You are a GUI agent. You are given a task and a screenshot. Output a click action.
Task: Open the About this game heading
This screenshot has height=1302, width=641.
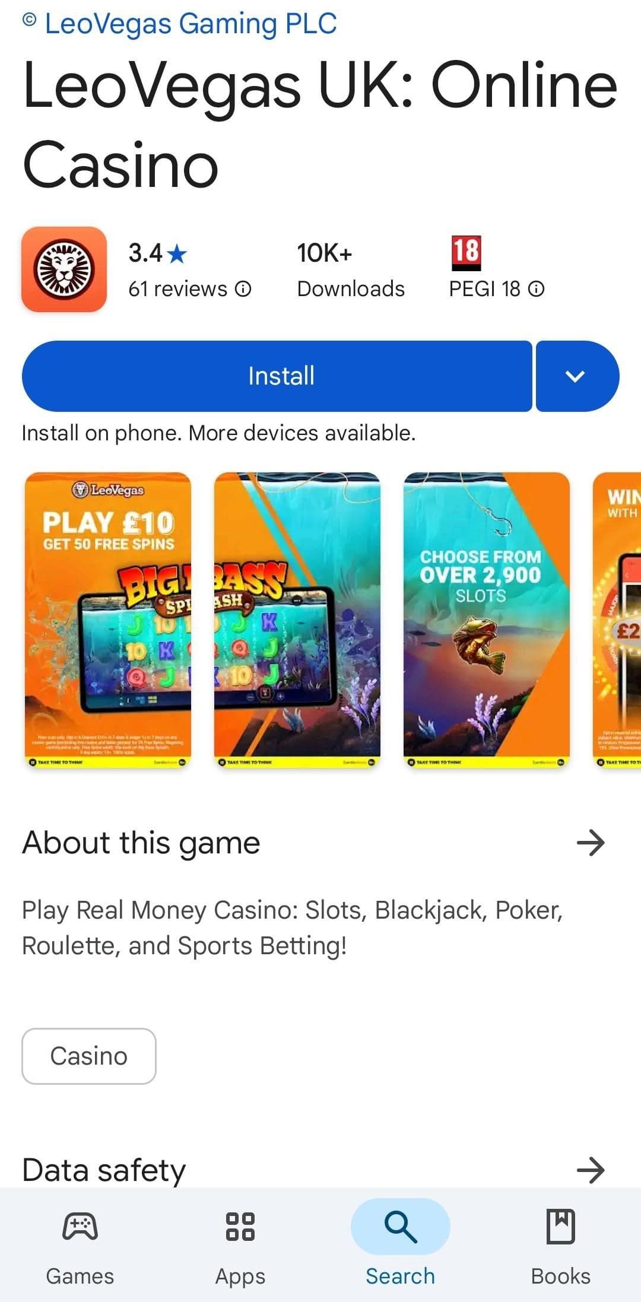[141, 843]
